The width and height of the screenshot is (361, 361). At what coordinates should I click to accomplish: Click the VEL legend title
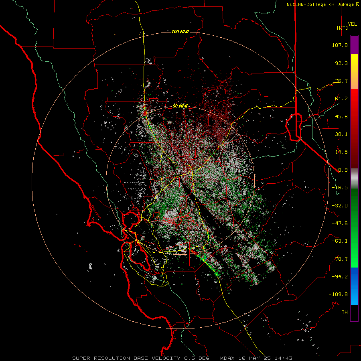[352, 24]
